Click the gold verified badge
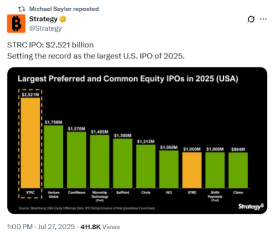 pos(63,19)
